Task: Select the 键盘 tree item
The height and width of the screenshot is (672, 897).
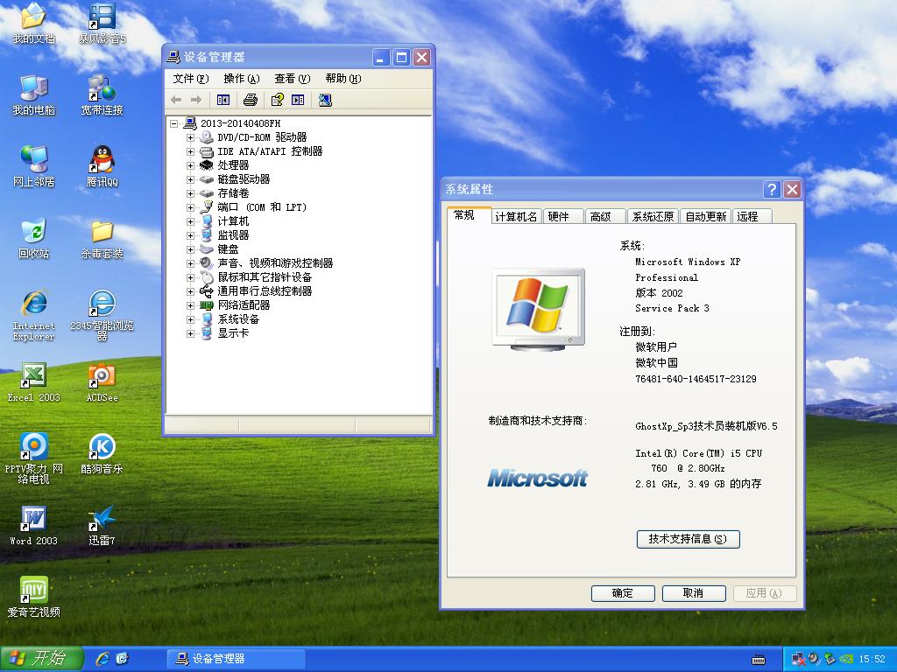Action: [228, 249]
